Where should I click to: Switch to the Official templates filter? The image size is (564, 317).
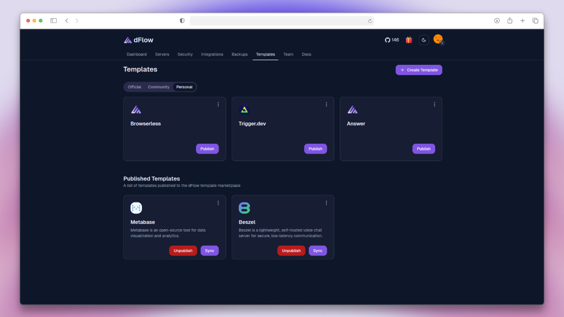tap(134, 87)
